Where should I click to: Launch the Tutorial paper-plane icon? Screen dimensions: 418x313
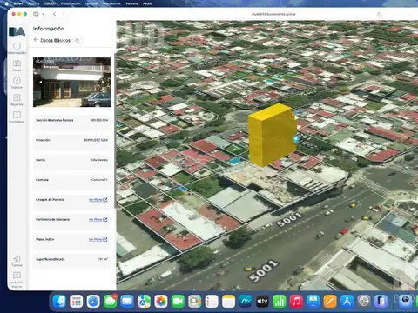click(x=17, y=261)
